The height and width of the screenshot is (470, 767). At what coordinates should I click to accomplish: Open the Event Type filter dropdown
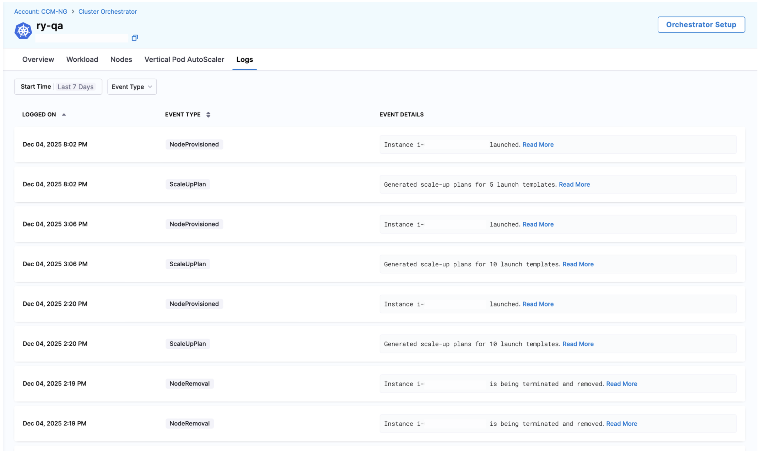[x=132, y=87]
